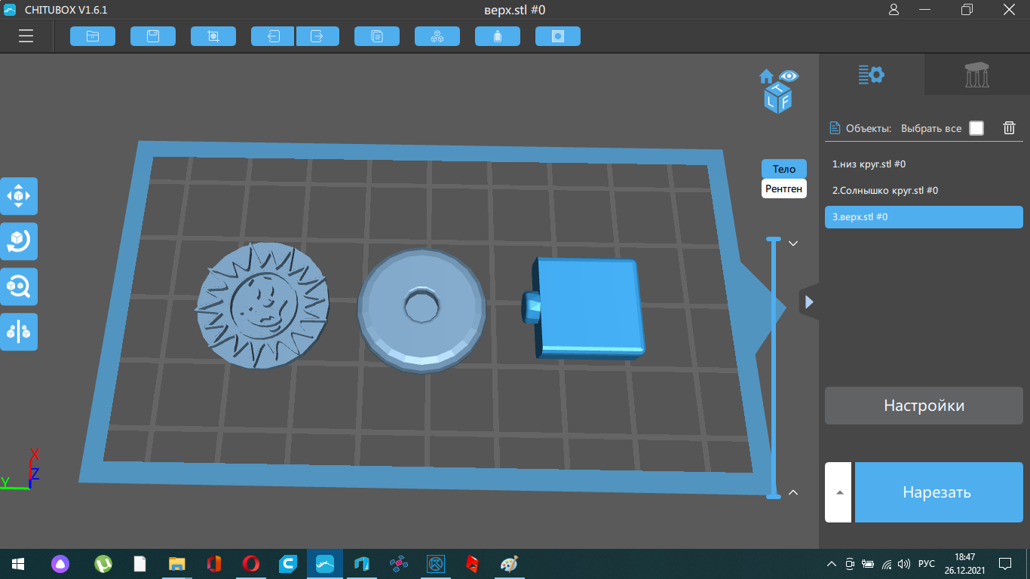Screen dimensions: 1030x579
Task: Click the redo right-arrow toolbar button
Action: 317,36
